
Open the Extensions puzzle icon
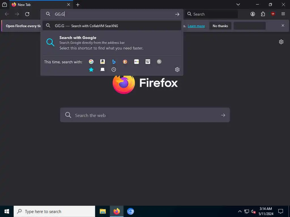pyautogui.click(x=263, y=14)
